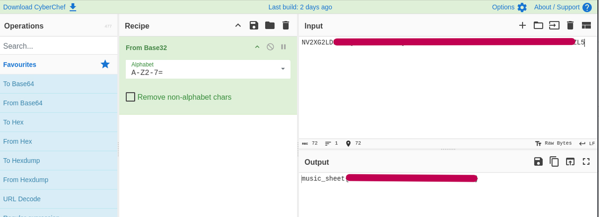Copy raw output to clipboard

coord(554,161)
